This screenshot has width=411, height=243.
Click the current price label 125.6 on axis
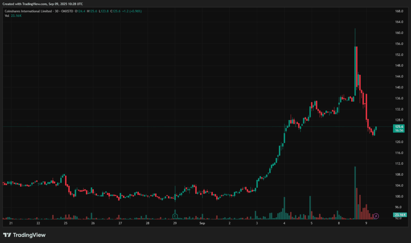399,129
